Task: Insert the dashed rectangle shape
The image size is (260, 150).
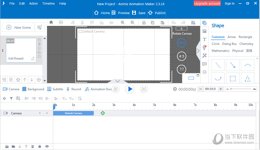Action: pos(233,78)
